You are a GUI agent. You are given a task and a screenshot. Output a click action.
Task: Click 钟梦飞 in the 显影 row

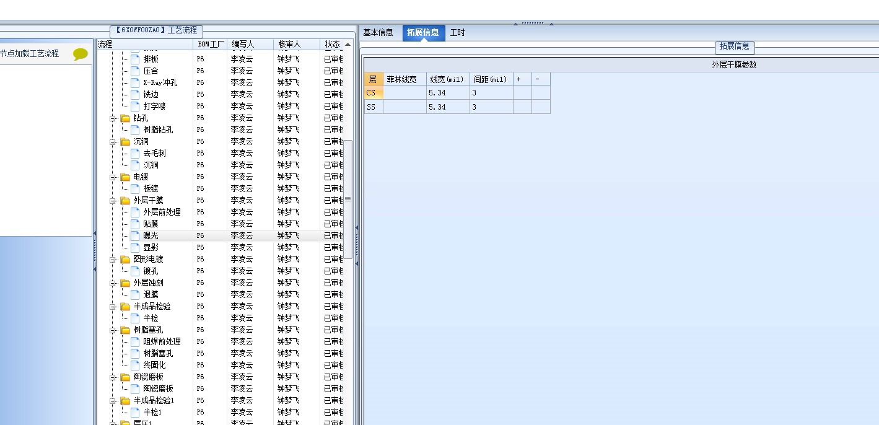tap(288, 247)
